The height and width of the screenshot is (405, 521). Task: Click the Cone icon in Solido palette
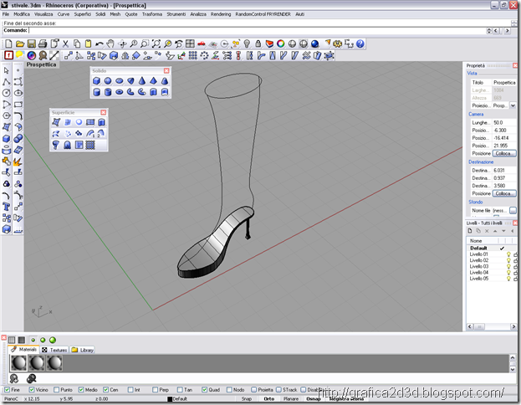coord(142,81)
